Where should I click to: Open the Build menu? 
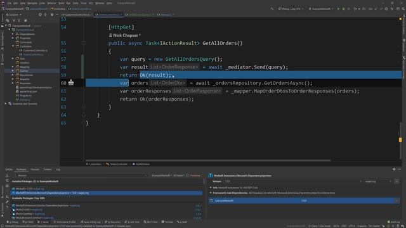pos(62,3)
